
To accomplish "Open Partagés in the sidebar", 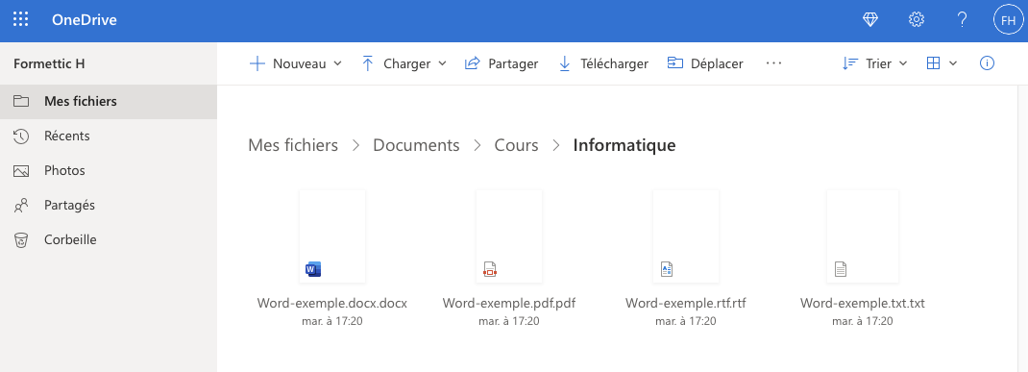I will coord(109,206).
